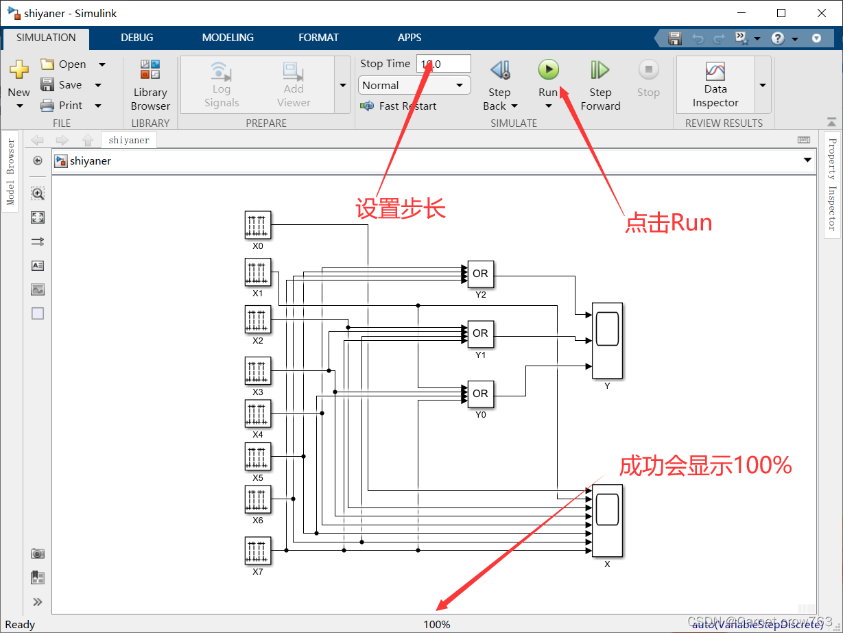Viewport: 843px width, 633px height.
Task: Click the 100% progress indicator in status bar
Action: (437, 624)
